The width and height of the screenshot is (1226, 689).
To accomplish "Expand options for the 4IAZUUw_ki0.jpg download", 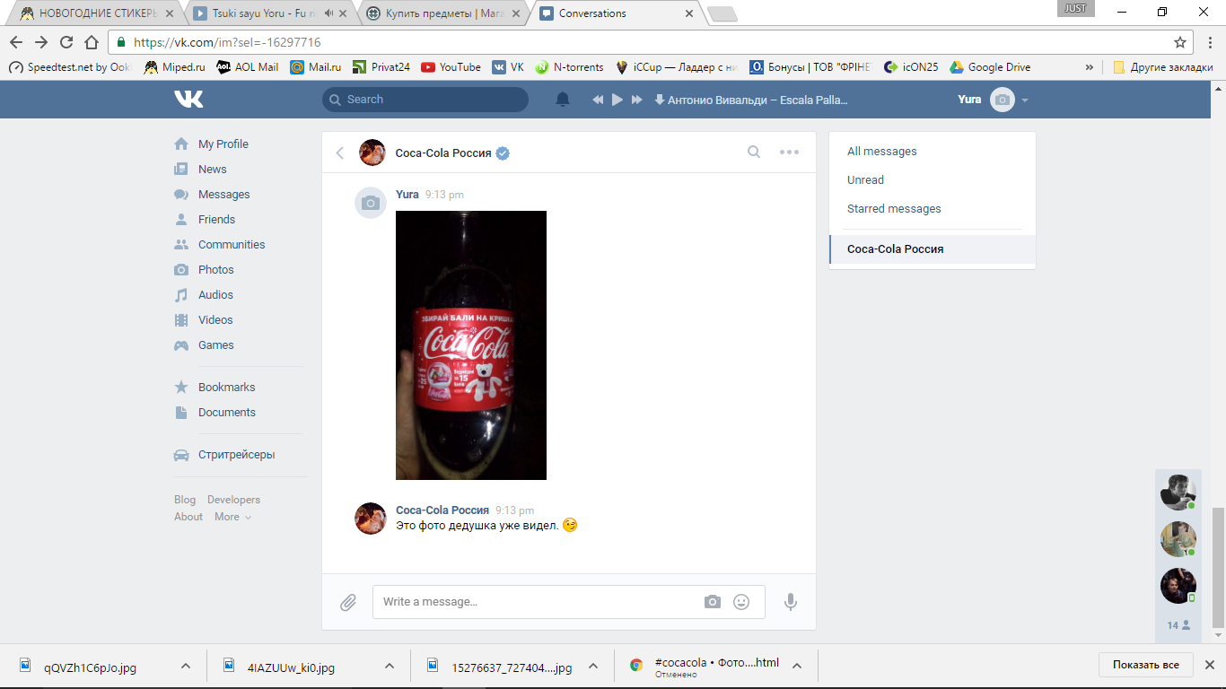I will 390,666.
